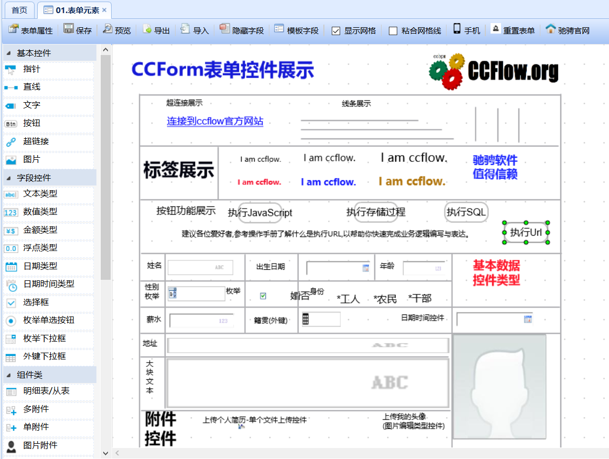Open the 日期时间控件 picker field

click(494, 319)
